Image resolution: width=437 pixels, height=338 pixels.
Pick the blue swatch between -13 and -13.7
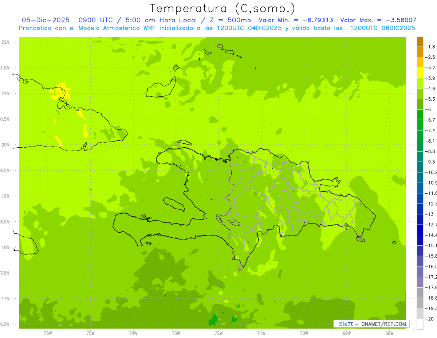click(x=420, y=219)
